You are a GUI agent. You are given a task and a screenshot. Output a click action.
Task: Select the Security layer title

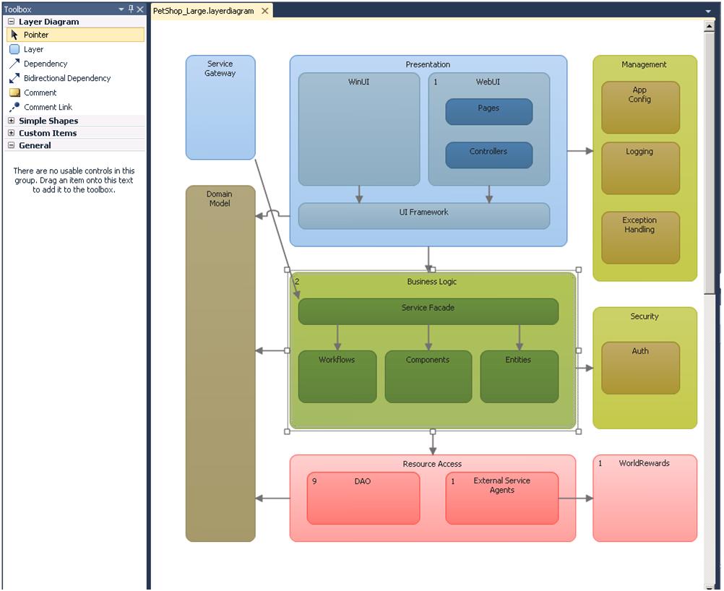[644, 316]
